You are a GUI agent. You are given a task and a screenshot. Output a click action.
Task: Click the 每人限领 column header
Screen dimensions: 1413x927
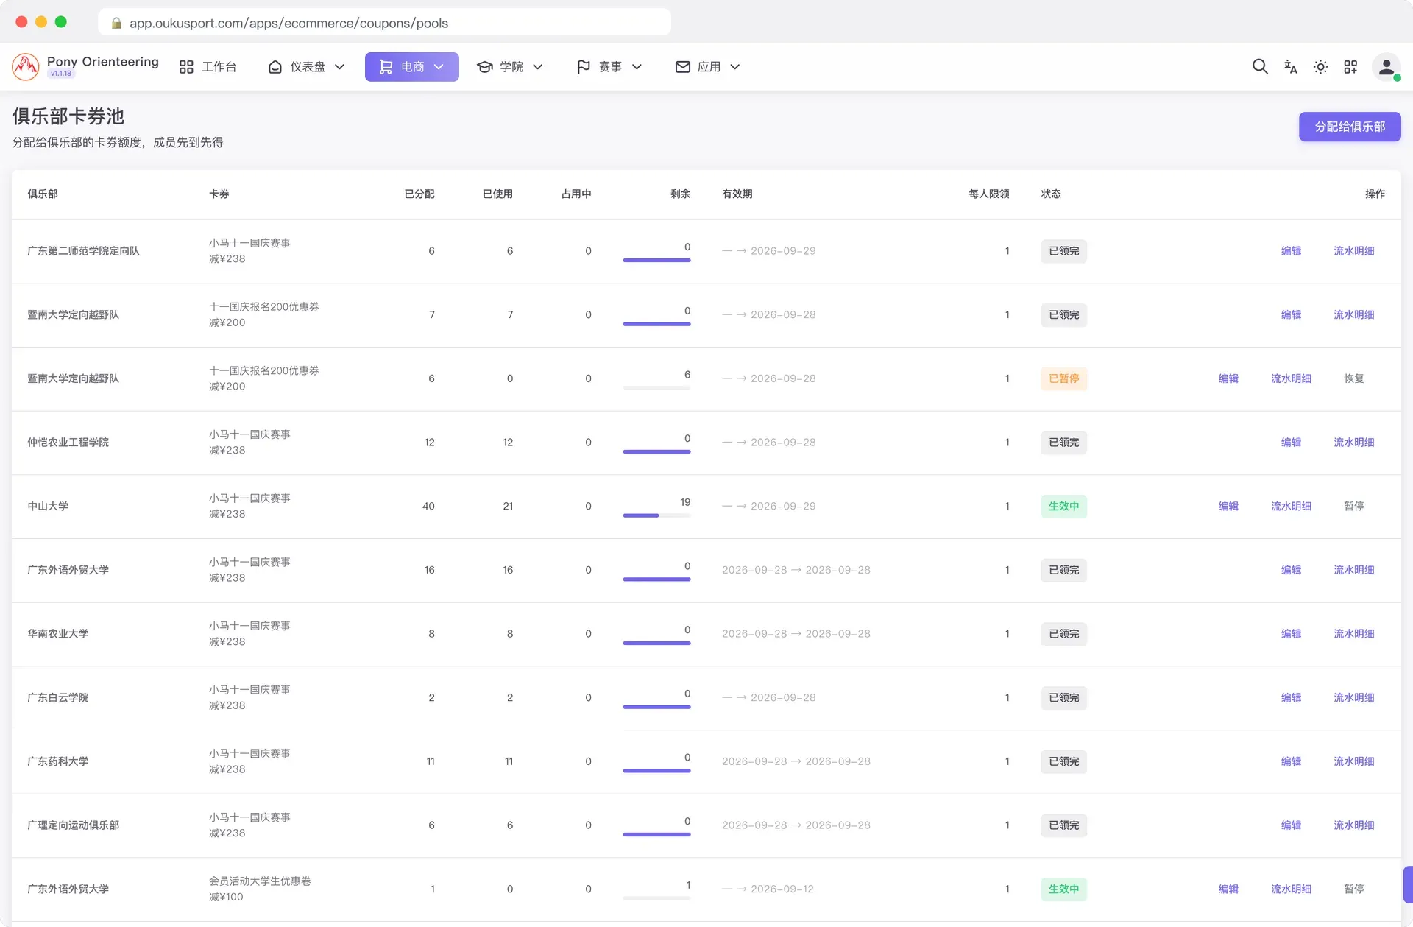click(x=988, y=194)
